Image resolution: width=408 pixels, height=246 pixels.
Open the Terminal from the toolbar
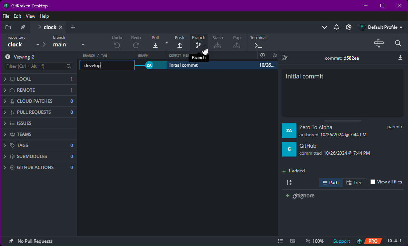click(258, 45)
